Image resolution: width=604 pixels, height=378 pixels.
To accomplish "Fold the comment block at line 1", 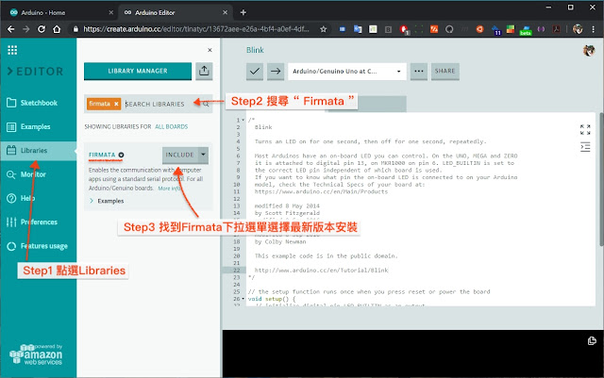I will point(243,120).
